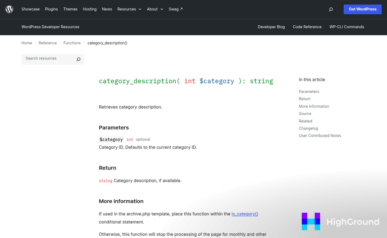This screenshot has height=238, width=387.
Task: Click the Reference breadcrumb
Action: pyautogui.click(x=48, y=43)
